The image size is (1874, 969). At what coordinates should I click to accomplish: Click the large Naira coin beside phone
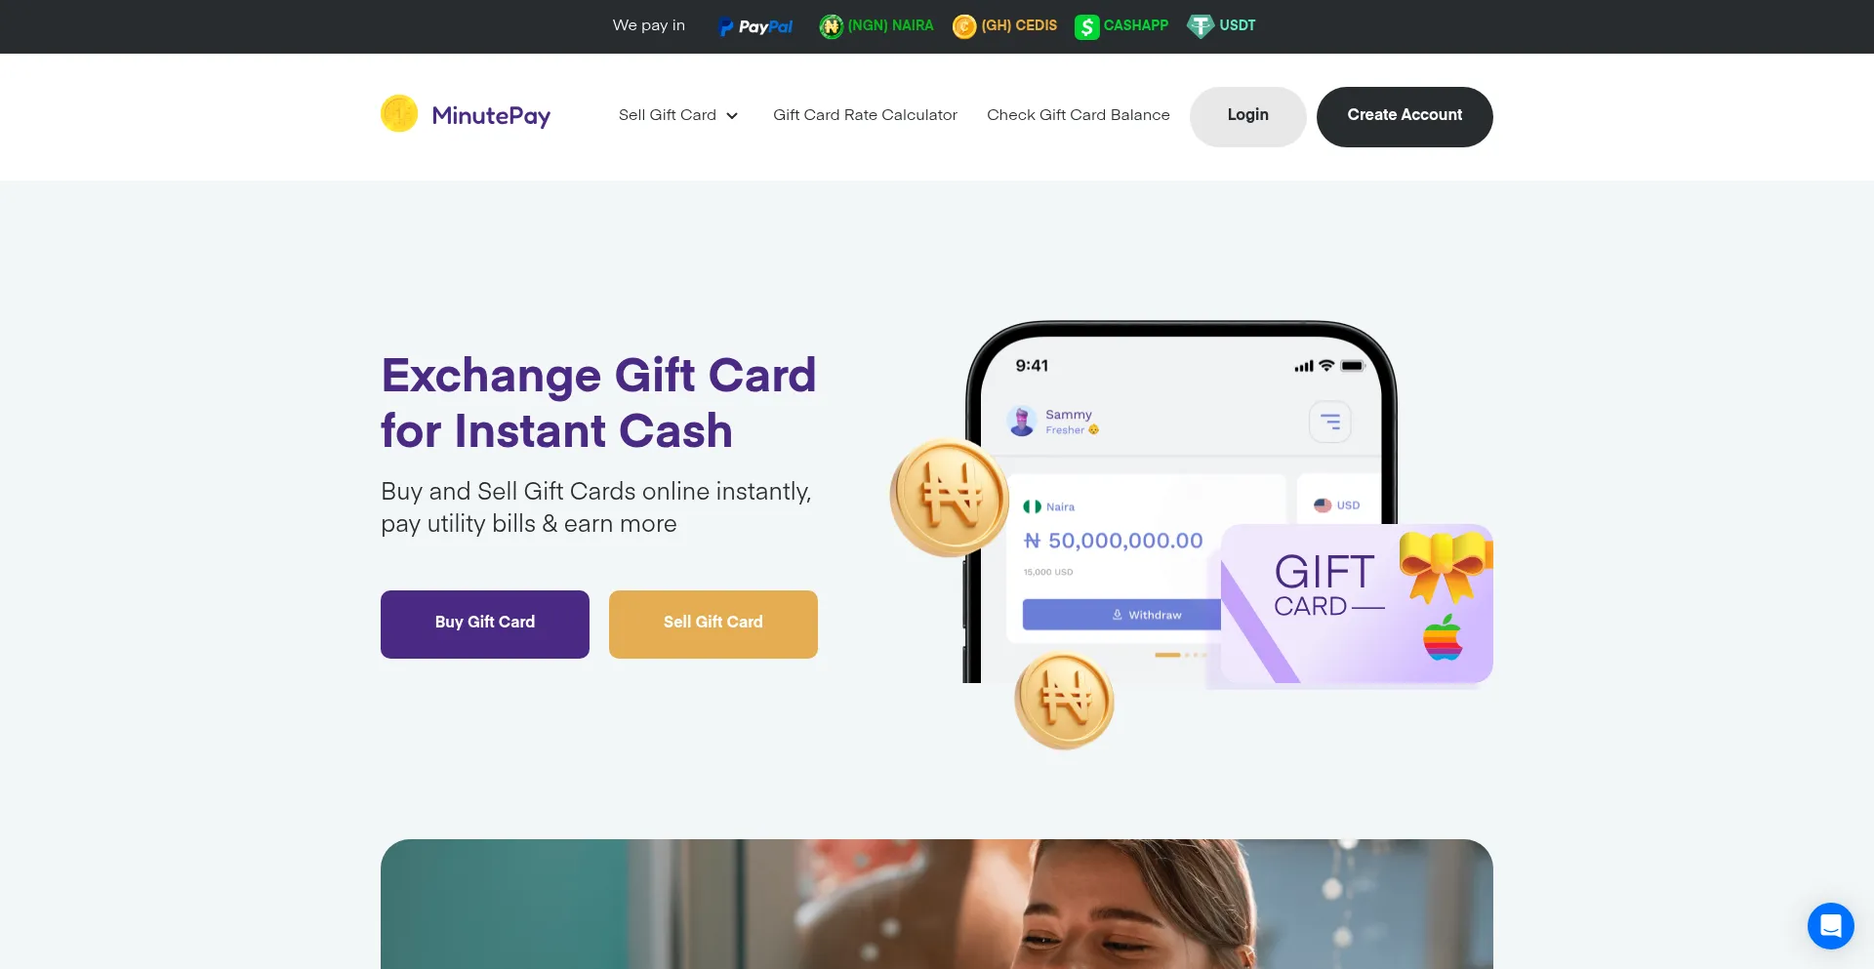click(x=949, y=498)
